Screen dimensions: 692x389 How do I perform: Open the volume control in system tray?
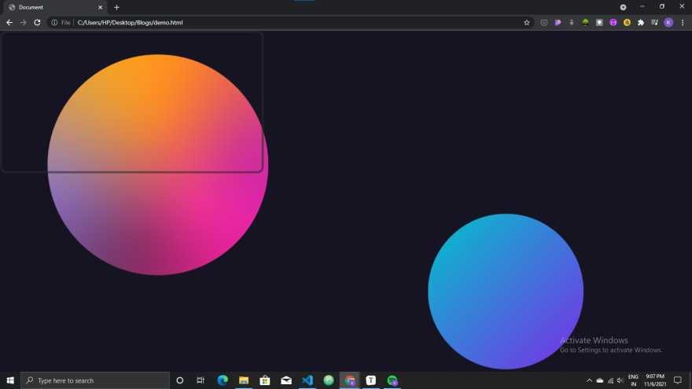(x=620, y=380)
